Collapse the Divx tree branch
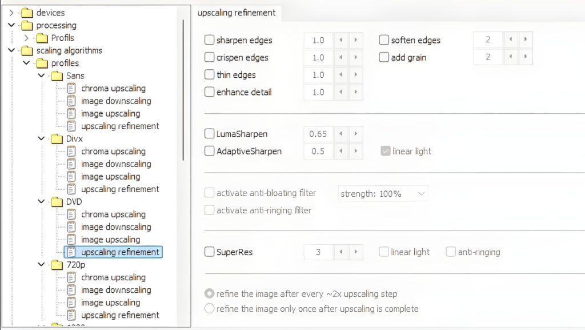 40,138
